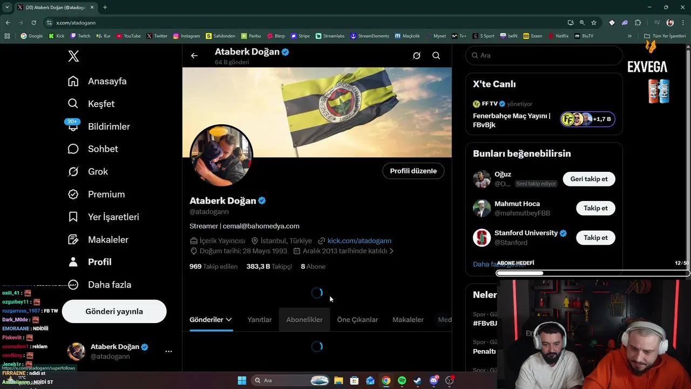Show more bookmarks with the chevron
The image size is (691, 389).
point(629,36)
